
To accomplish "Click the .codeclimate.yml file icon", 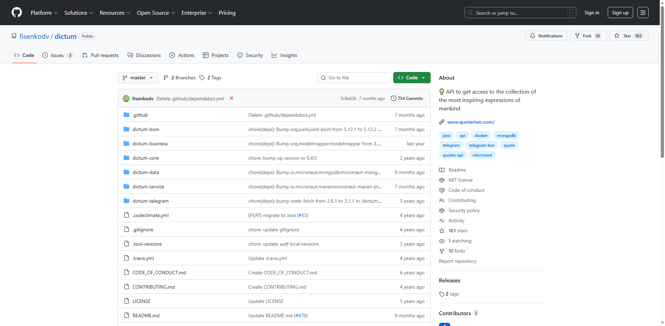I will coord(126,215).
